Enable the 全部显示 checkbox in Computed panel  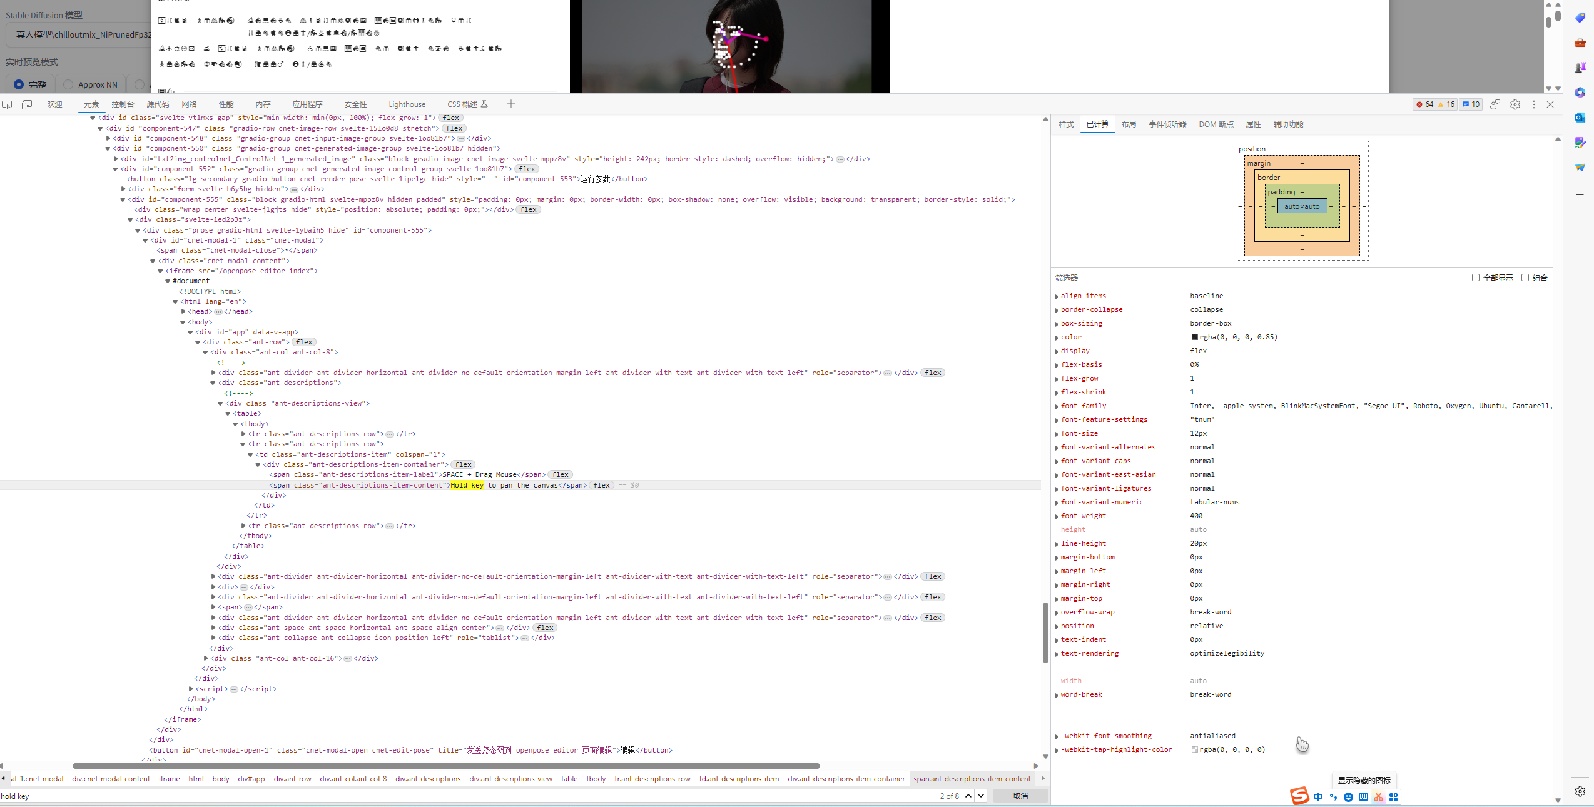point(1476,278)
